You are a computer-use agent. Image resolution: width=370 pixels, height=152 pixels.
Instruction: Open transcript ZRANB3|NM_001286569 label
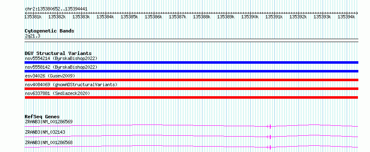click(49, 122)
